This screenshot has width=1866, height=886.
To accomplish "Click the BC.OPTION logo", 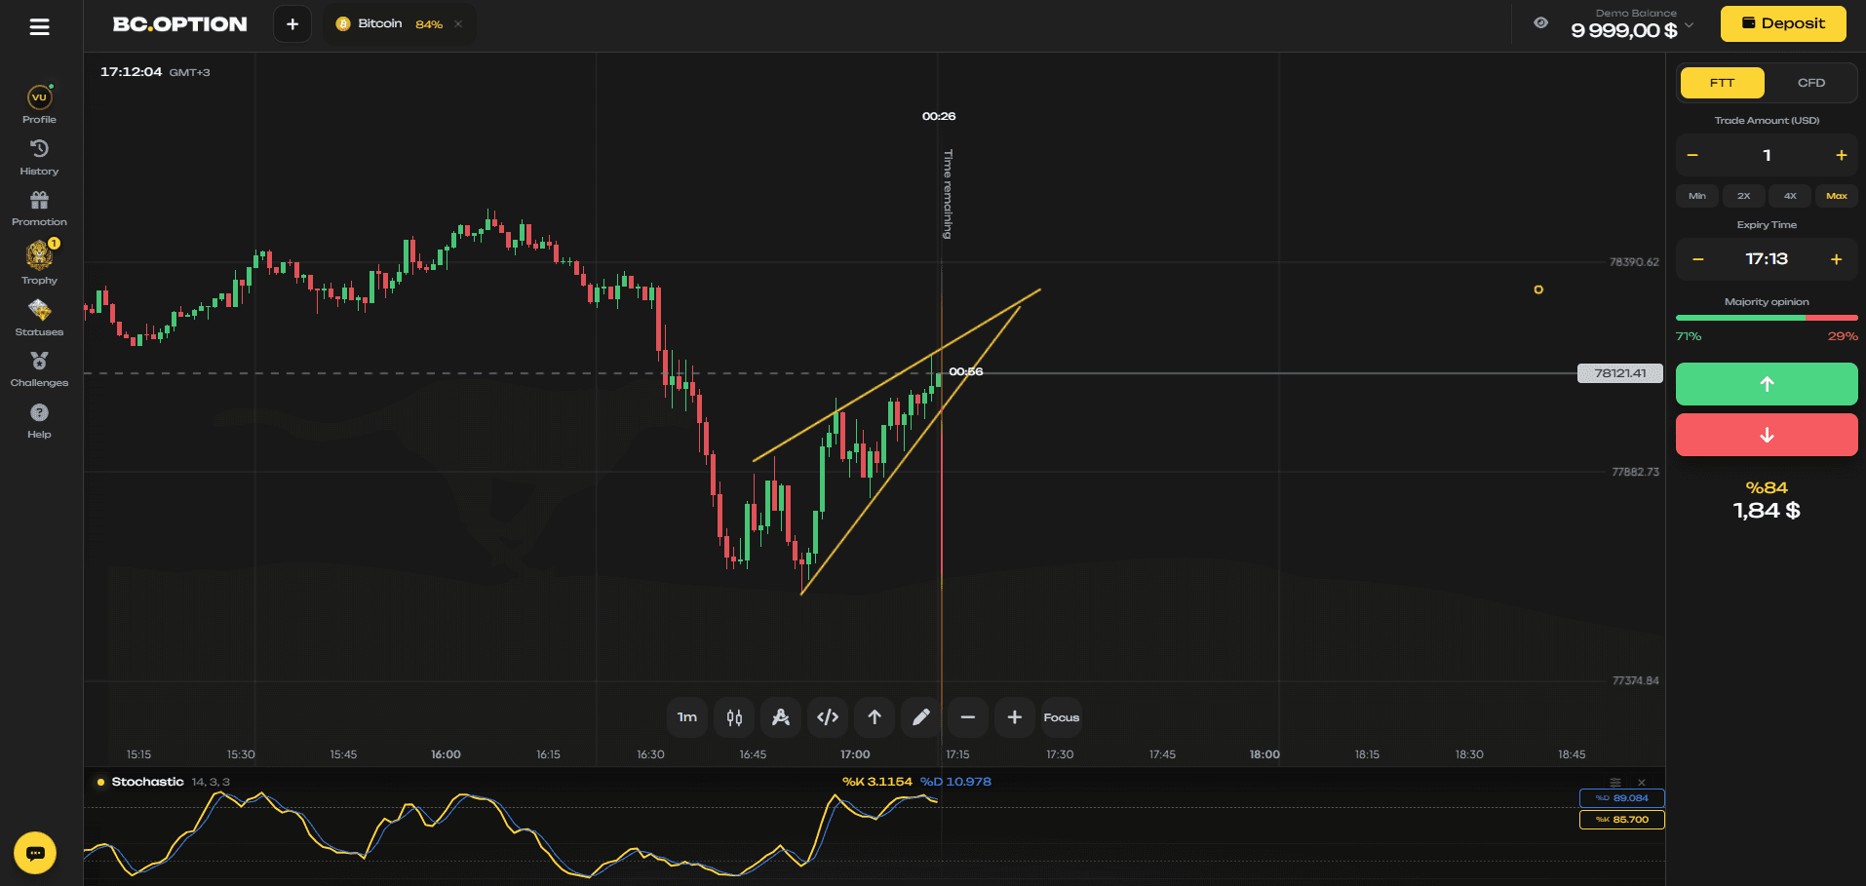I will click(x=179, y=24).
